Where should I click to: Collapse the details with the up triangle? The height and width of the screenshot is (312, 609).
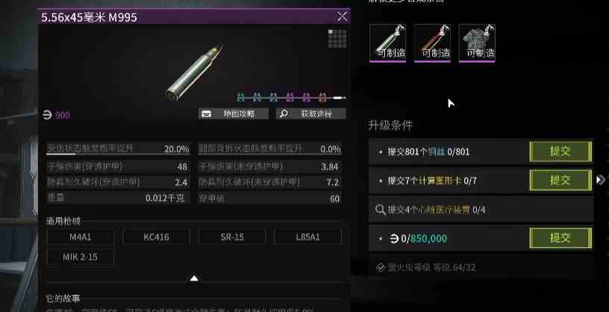coord(194,278)
